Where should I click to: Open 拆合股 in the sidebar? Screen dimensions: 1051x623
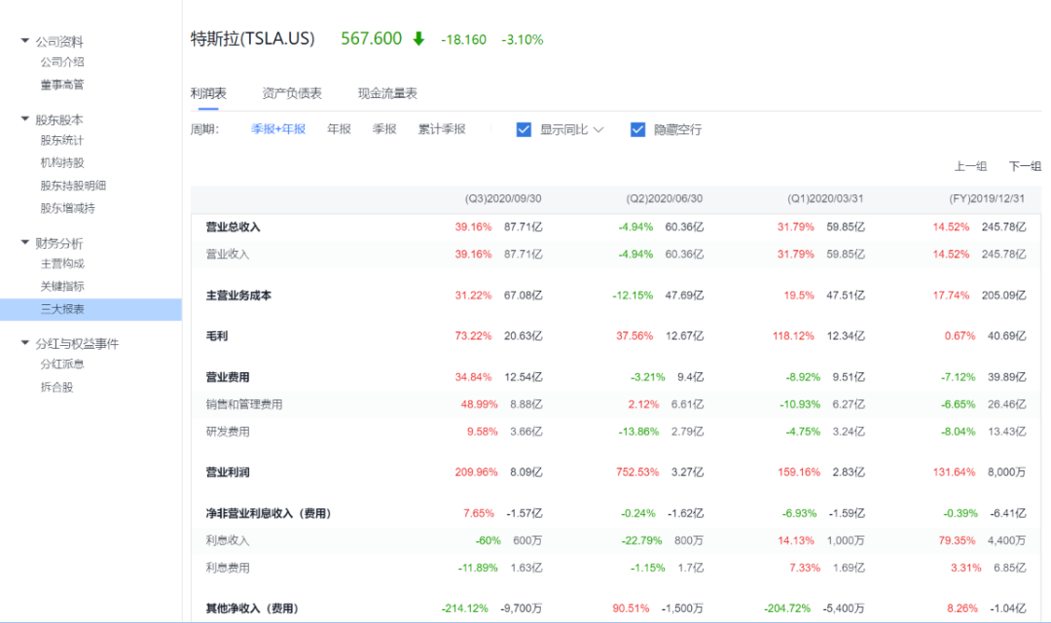click(57, 387)
